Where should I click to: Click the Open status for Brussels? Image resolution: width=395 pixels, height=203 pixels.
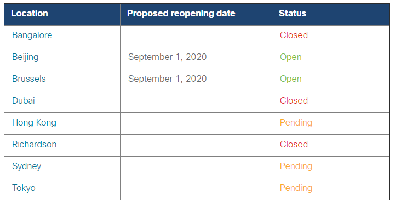click(291, 79)
